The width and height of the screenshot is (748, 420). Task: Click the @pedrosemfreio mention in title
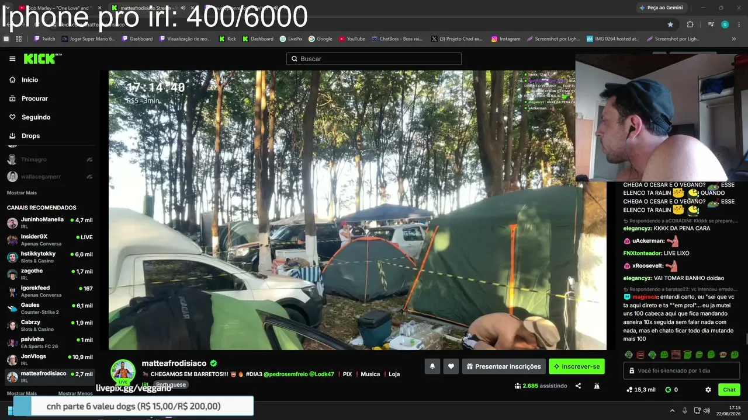(286, 374)
